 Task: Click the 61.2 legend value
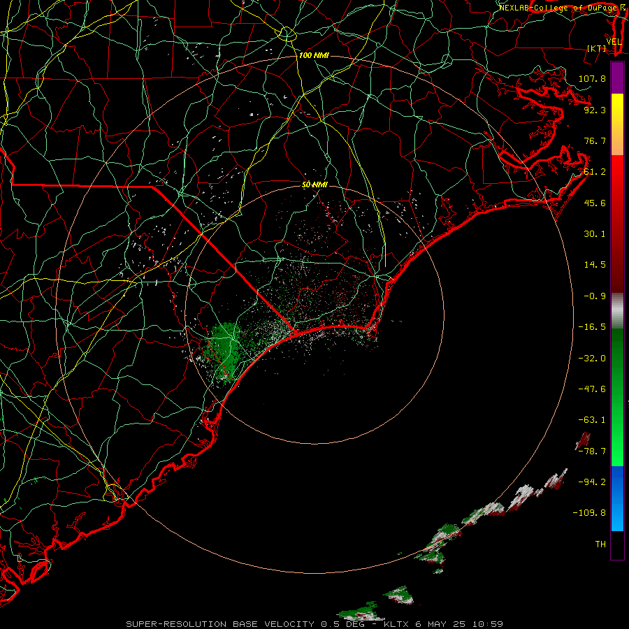pos(595,172)
